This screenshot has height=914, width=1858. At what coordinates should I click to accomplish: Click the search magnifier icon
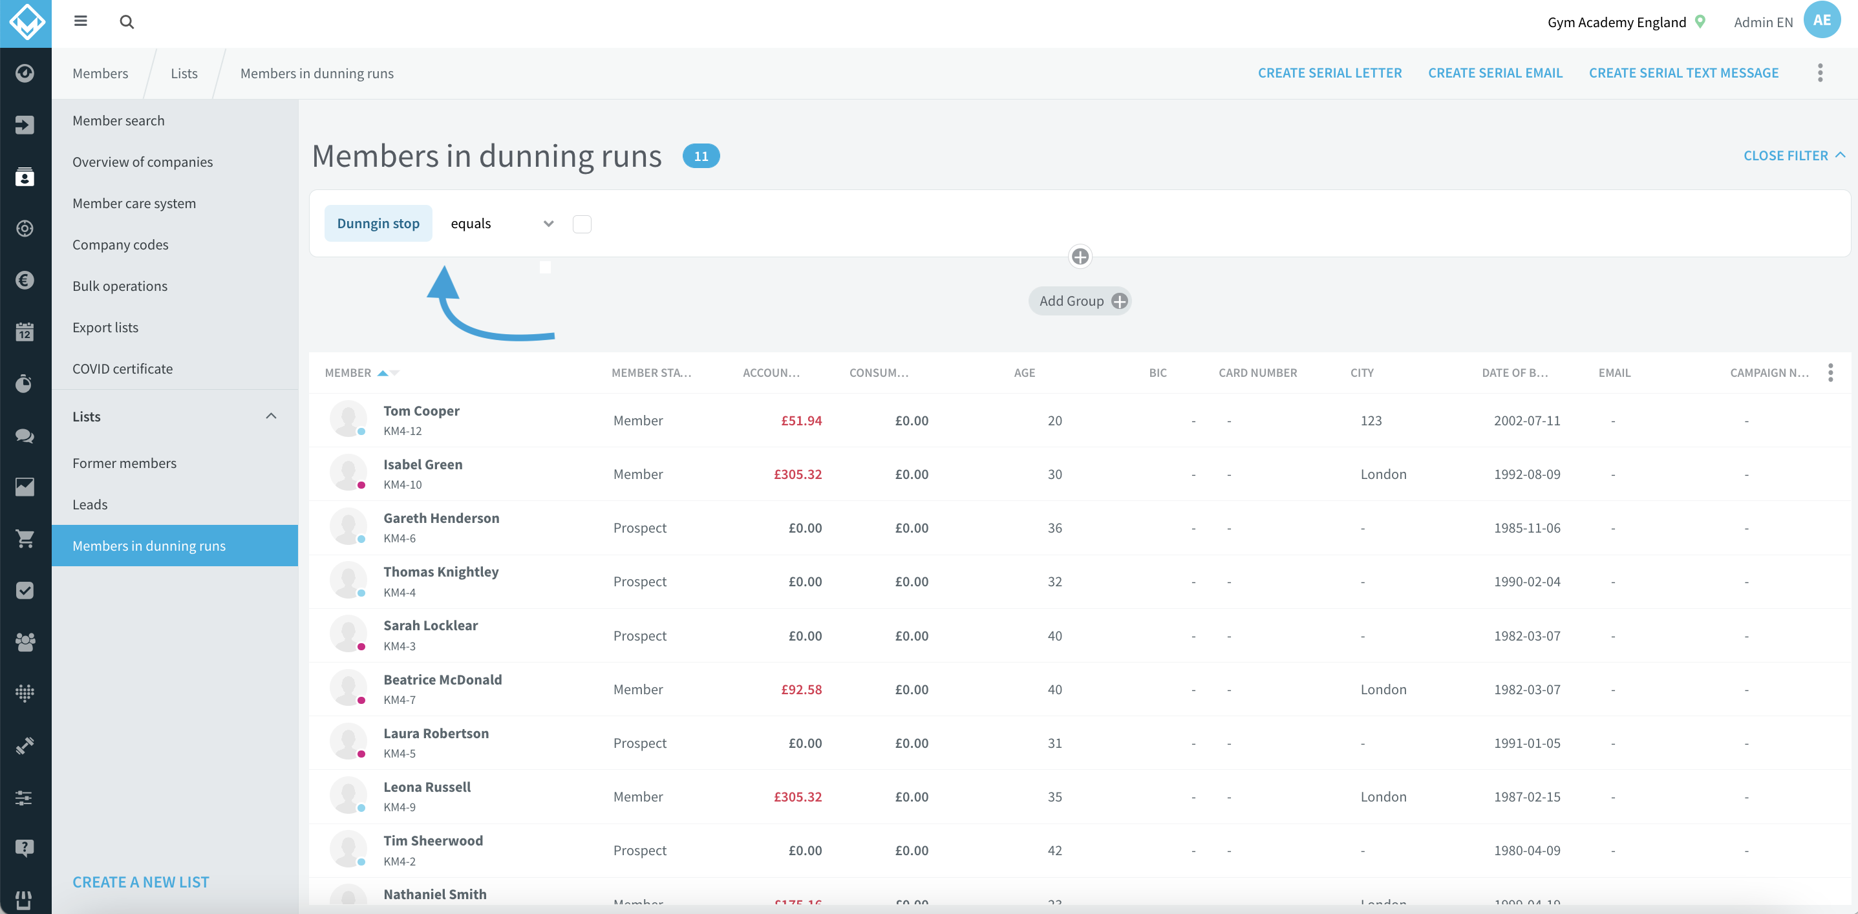point(127,21)
